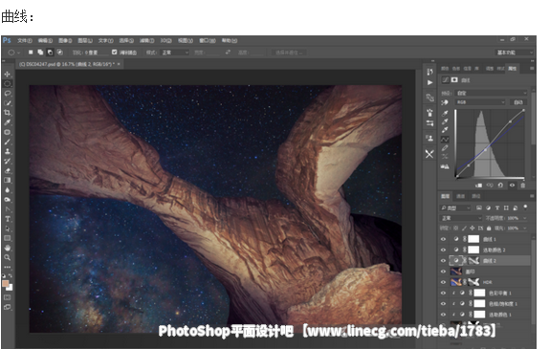The height and width of the screenshot is (349, 549).
Task: Click the white point eyedropper in Curves
Action: 445,130
